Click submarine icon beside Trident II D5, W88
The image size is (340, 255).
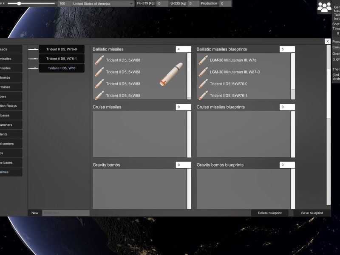[33, 68]
